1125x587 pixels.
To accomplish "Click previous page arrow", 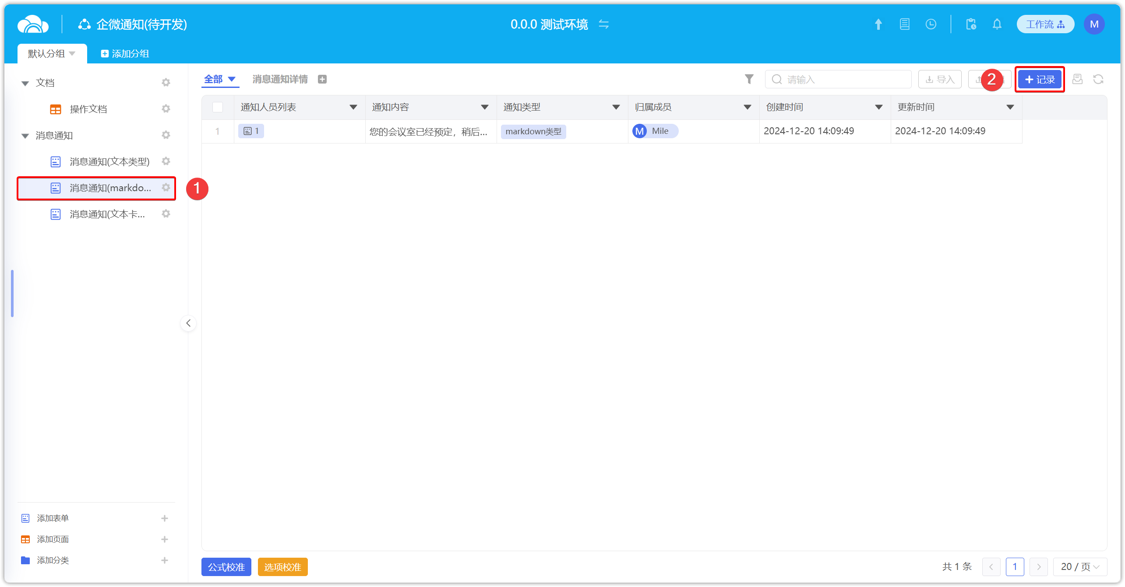I will pos(991,567).
